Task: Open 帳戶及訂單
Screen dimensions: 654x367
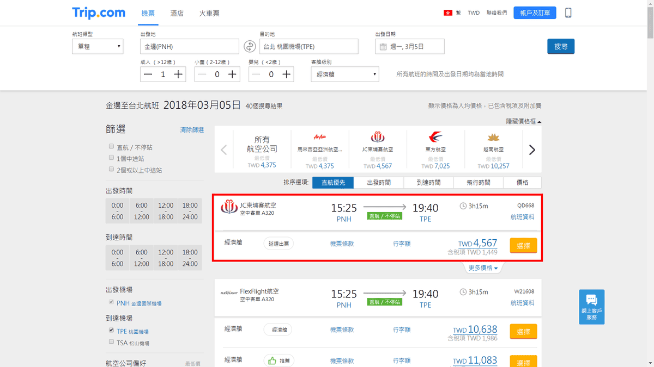Action: pos(535,13)
